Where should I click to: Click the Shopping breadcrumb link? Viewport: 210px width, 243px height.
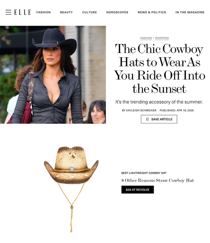pos(162,38)
